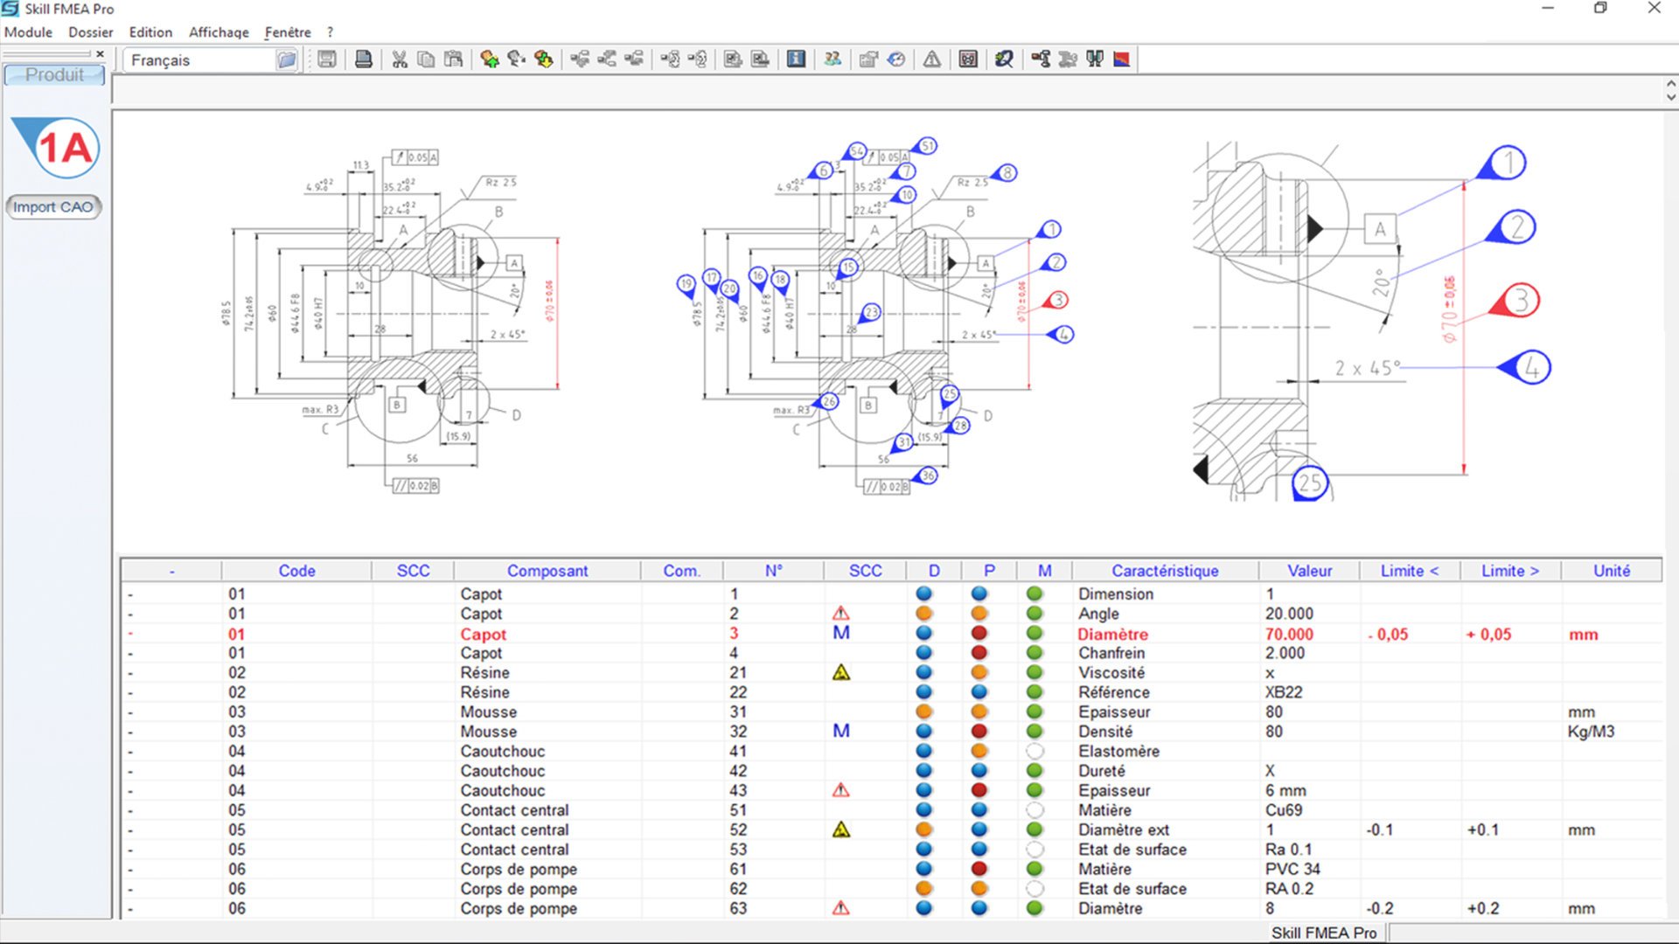Image resolution: width=1679 pixels, height=944 pixels.
Task: Click the globe/clock icon next to warning triangle
Action: coord(896,59)
